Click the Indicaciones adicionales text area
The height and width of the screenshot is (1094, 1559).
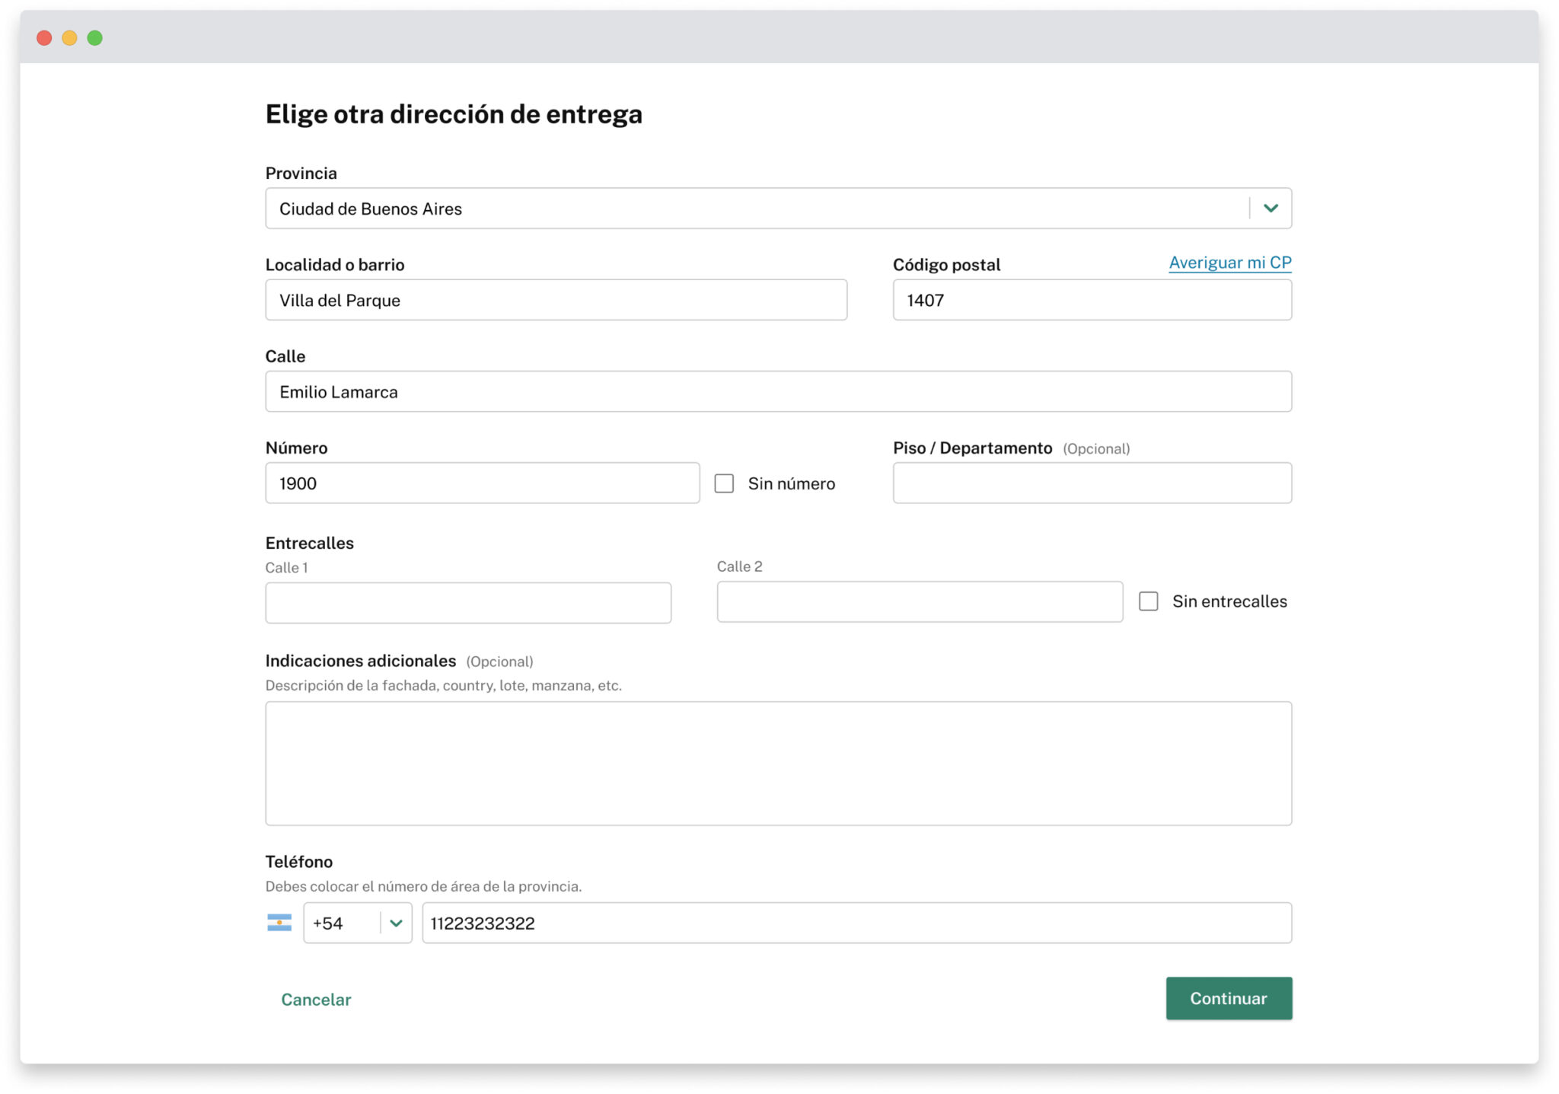pos(778,763)
